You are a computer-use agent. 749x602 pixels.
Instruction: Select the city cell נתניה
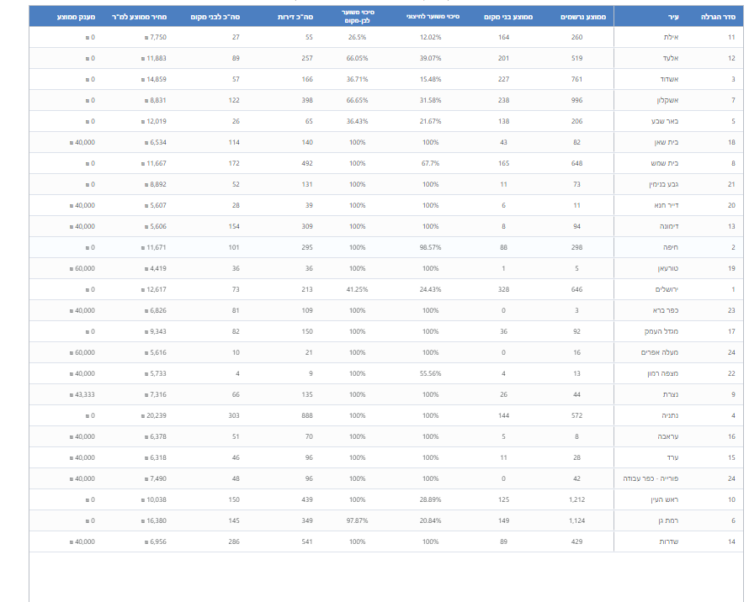pyautogui.click(x=670, y=415)
